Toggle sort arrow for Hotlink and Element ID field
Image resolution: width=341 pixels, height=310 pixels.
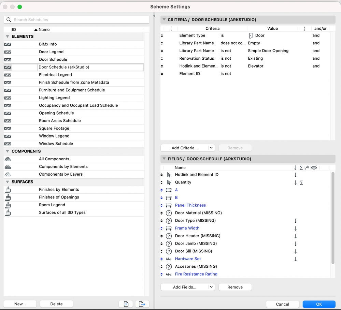(x=296, y=175)
